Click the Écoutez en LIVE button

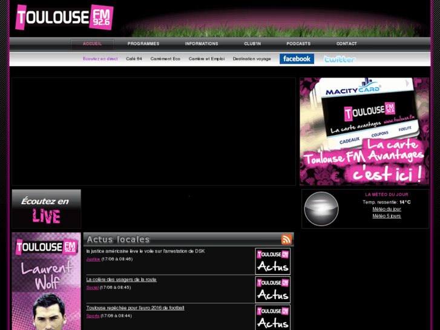point(47,209)
